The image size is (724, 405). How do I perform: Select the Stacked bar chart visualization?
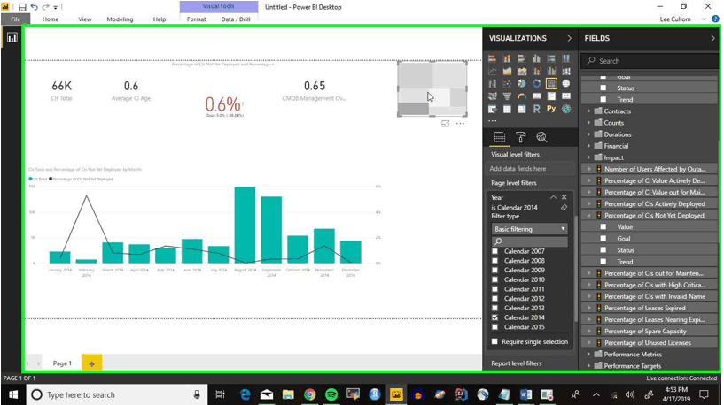pos(492,58)
